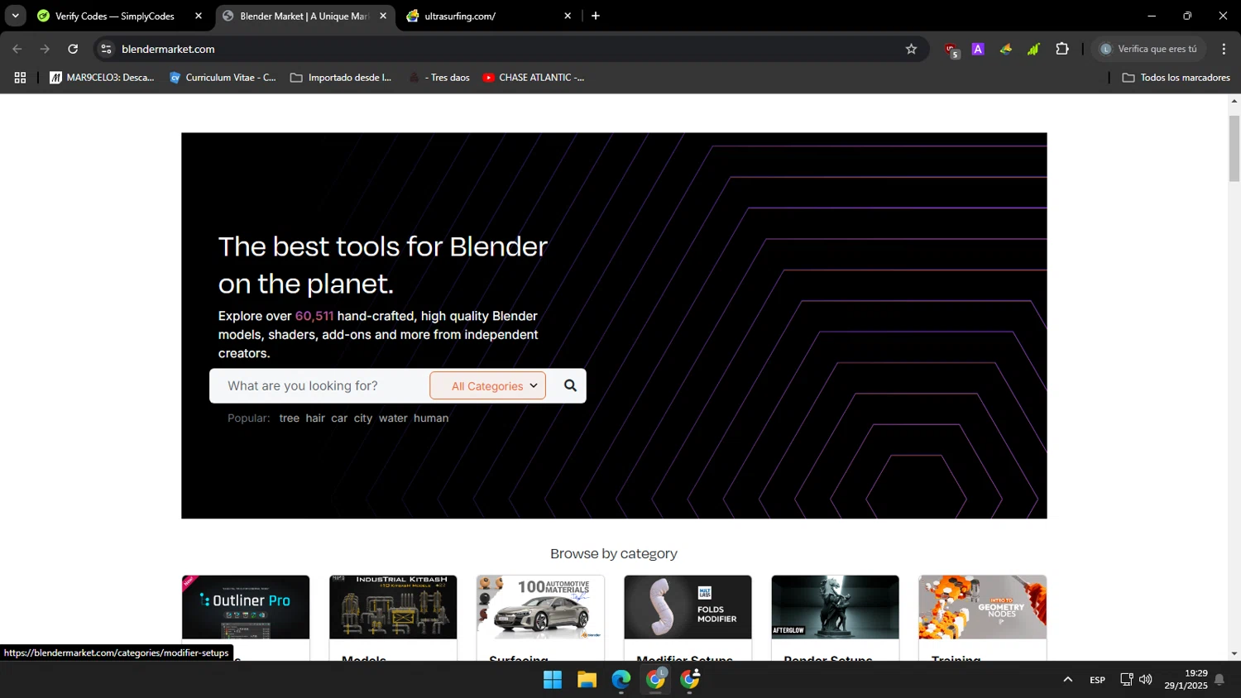The width and height of the screenshot is (1241, 698).
Task: Open File Explorer from the taskbar
Action: (587, 680)
